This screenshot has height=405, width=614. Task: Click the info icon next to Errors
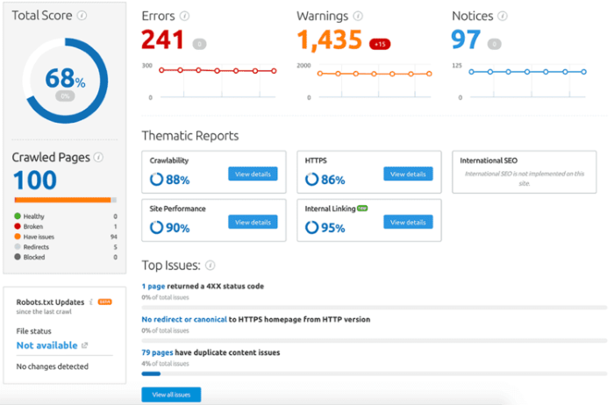click(184, 16)
